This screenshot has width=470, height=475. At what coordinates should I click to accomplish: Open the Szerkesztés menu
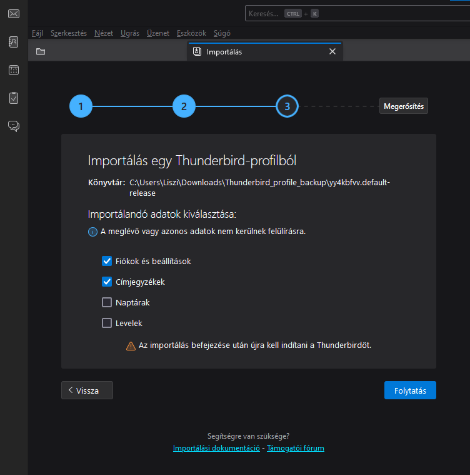(69, 33)
